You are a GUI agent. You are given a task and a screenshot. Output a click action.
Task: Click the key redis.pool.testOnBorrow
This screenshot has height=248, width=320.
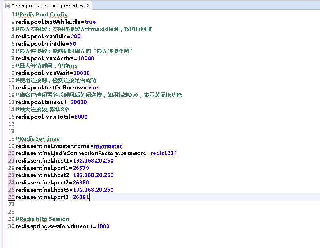click(x=49, y=88)
